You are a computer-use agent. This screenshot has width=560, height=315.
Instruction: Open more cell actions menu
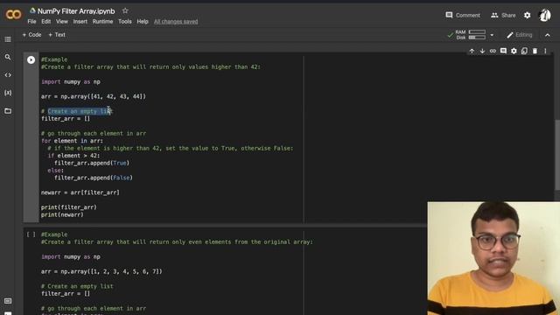tap(545, 51)
